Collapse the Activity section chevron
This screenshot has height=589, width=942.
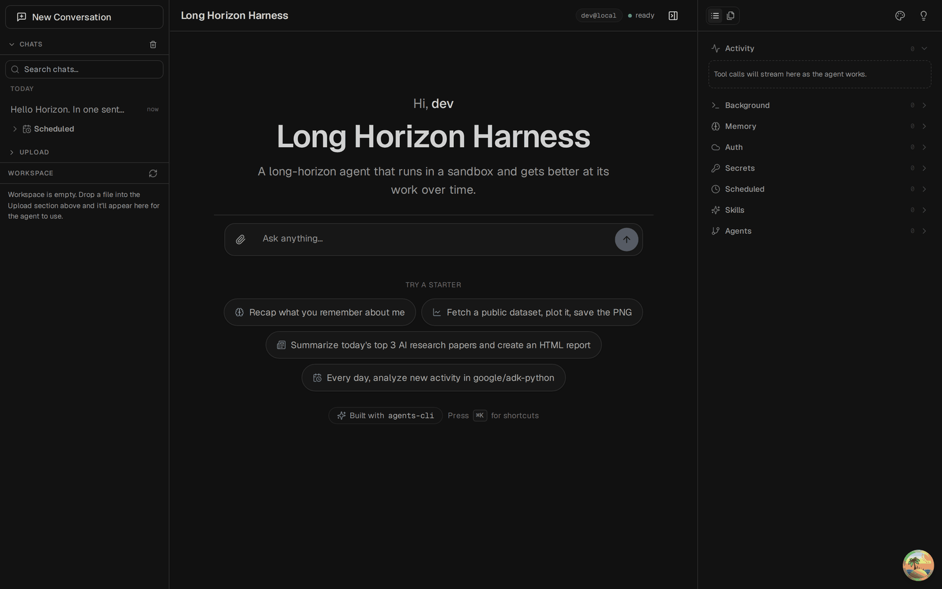(x=924, y=48)
